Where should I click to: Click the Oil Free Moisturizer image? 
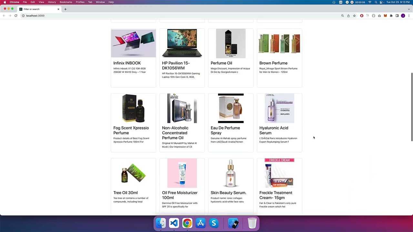[182, 173]
